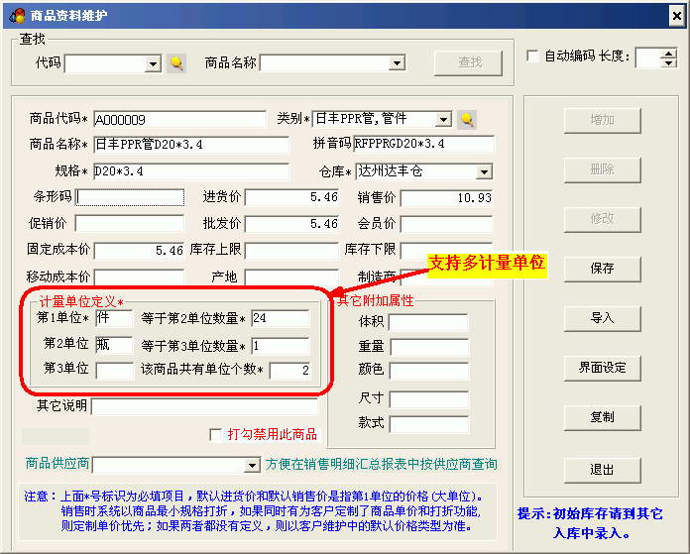Viewport: 690px width, 554px height.
Task: Click the 保存 button
Action: coord(602,268)
